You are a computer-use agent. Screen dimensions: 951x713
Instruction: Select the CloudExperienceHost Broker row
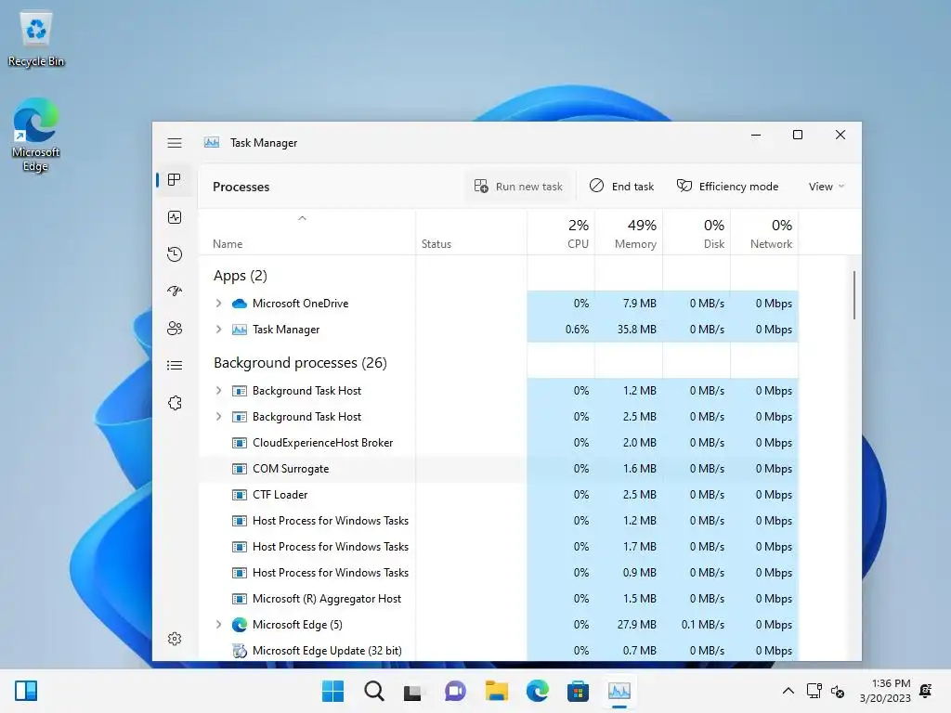[x=499, y=443]
